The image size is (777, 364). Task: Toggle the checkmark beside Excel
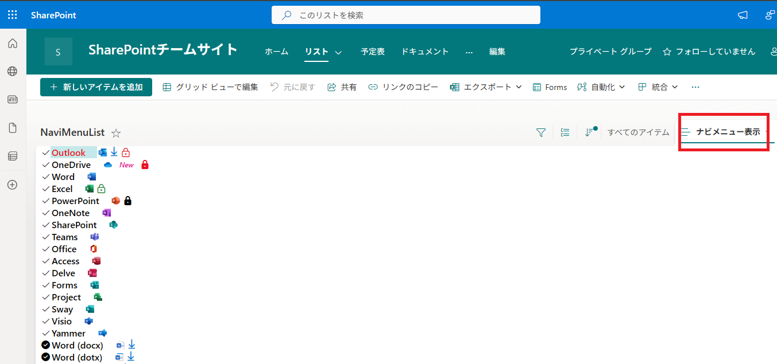coord(46,189)
